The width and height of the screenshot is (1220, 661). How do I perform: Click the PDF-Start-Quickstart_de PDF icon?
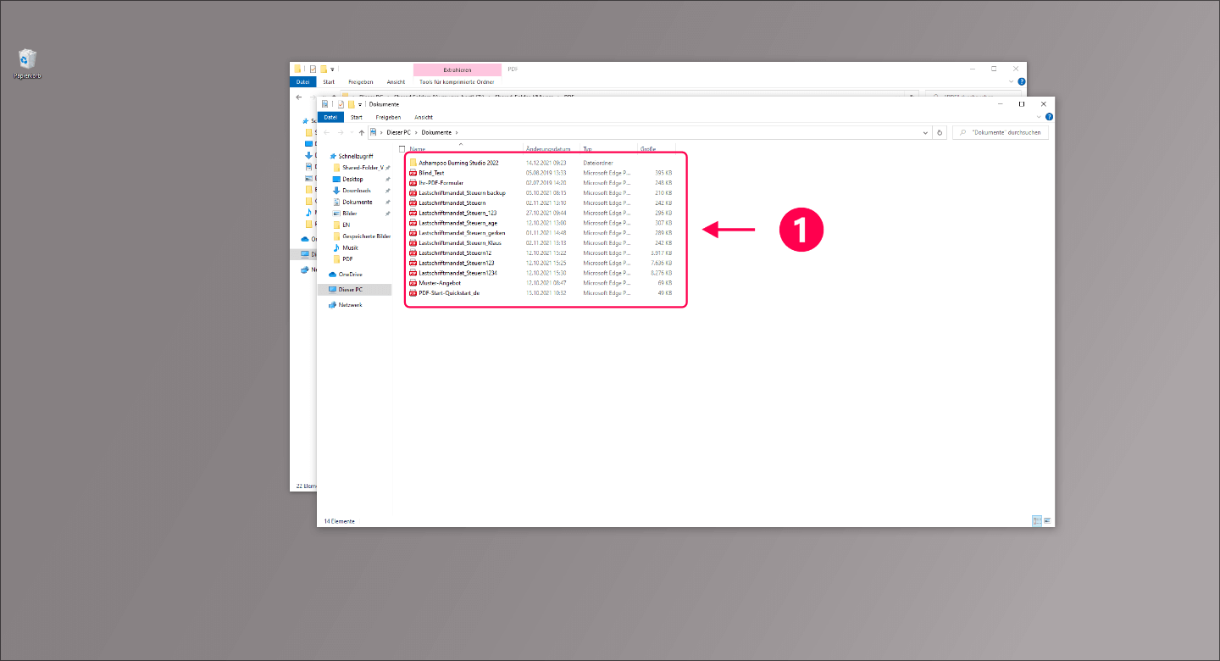pos(413,293)
